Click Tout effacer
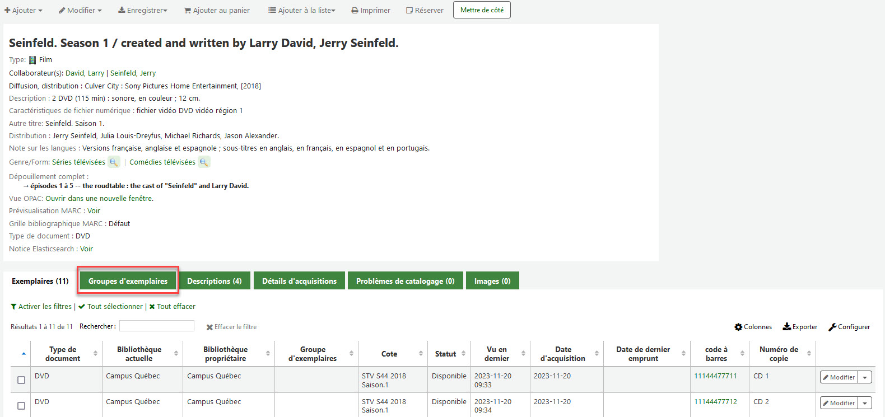Viewport: 885px width, 417px height. 173,307
